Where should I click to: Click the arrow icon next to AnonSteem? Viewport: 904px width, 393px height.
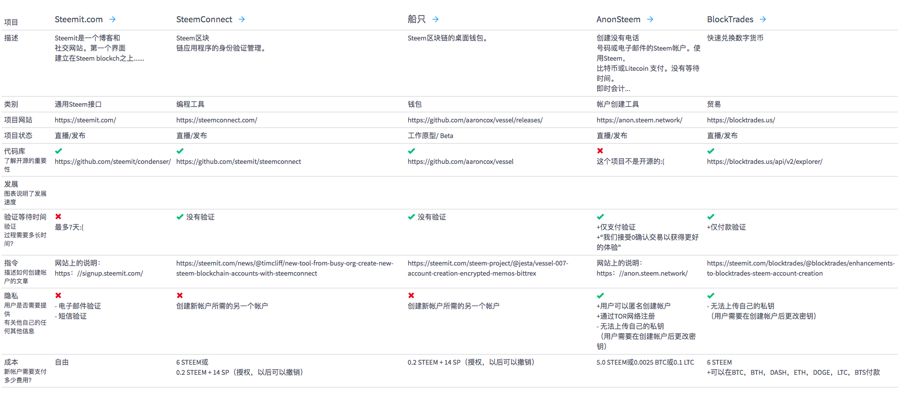point(650,19)
